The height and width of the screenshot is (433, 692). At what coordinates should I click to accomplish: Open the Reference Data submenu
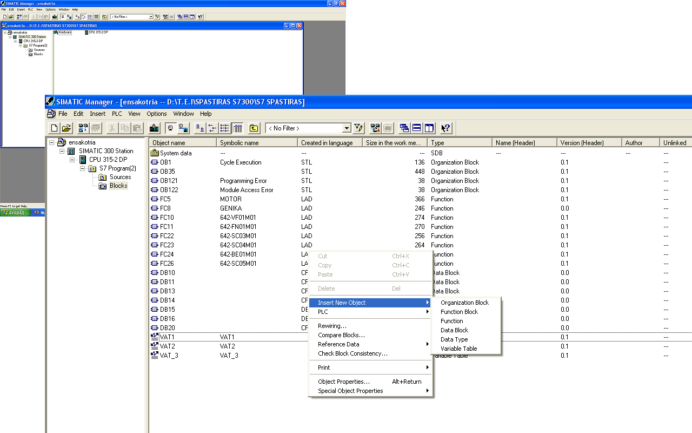point(370,344)
